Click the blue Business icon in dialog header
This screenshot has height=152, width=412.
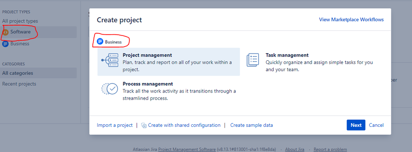click(x=100, y=42)
